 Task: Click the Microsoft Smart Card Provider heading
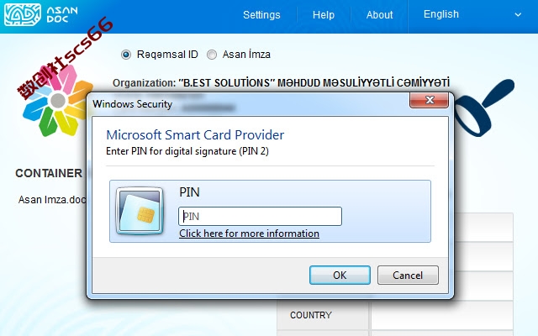pyautogui.click(x=195, y=135)
